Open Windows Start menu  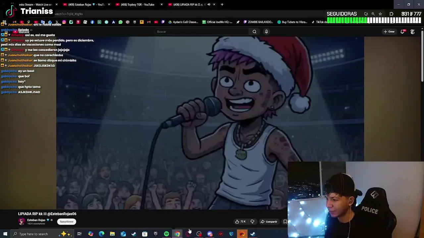point(5,234)
